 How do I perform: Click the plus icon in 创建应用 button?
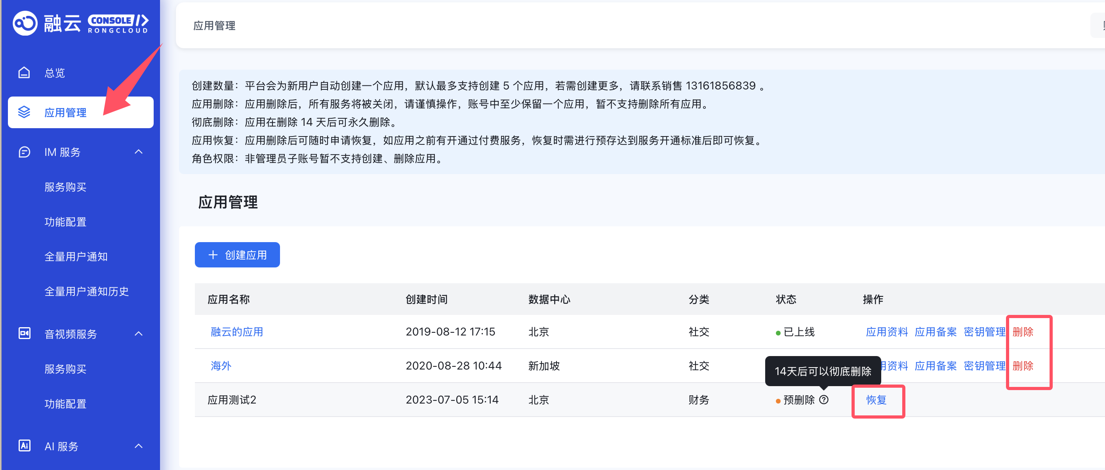[x=213, y=255]
